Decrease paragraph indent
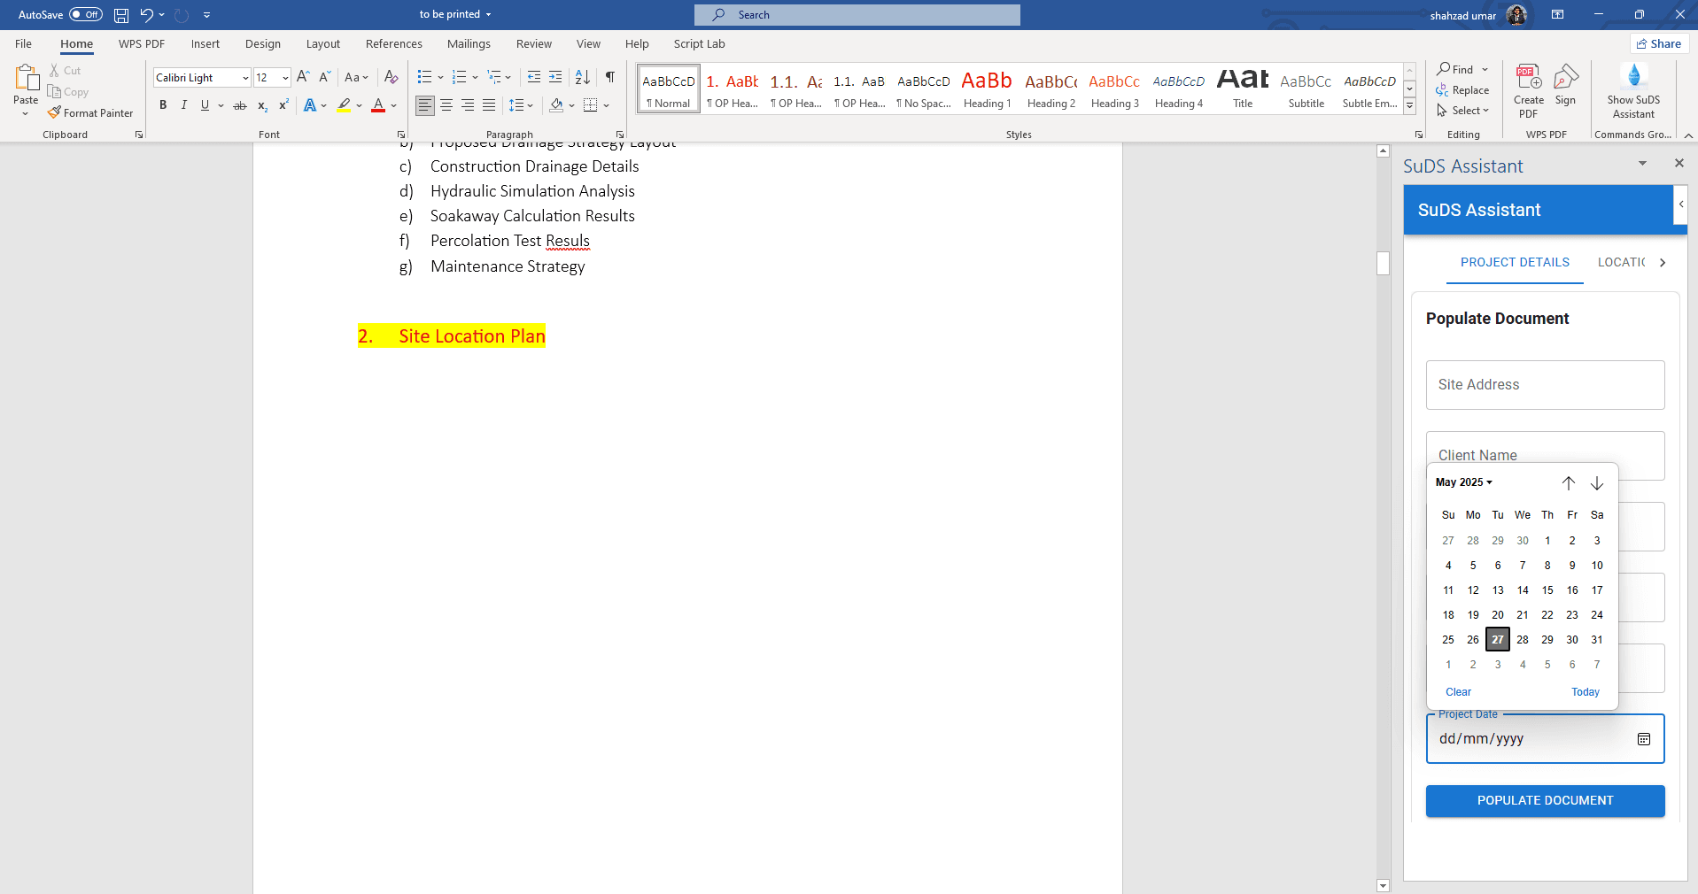Viewport: 1698px width, 894px height. tap(533, 77)
